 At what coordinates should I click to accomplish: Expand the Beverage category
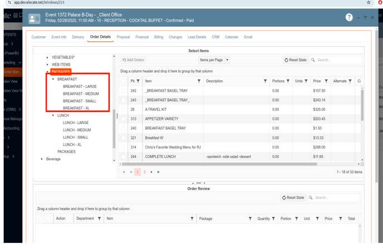click(42, 159)
